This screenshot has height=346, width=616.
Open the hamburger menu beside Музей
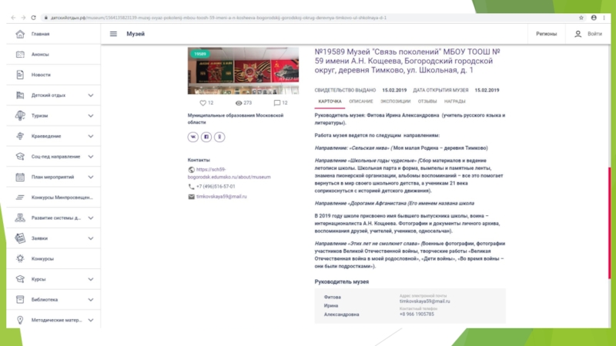113,34
